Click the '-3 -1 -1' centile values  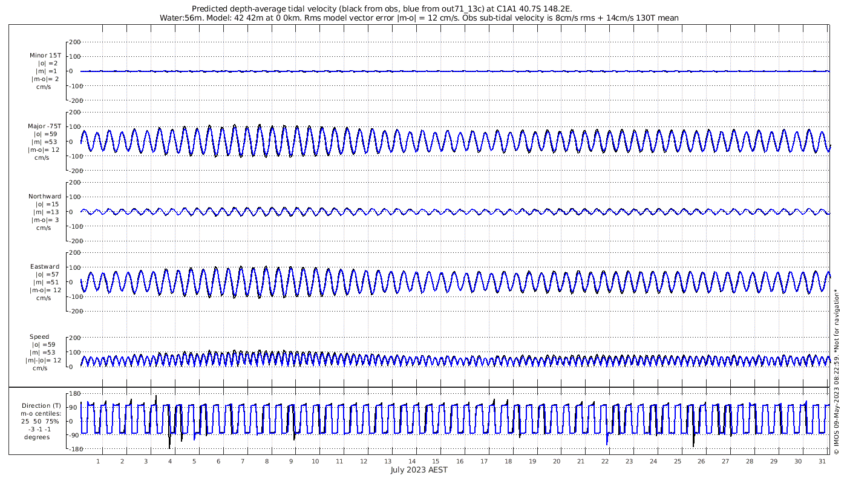41,430
